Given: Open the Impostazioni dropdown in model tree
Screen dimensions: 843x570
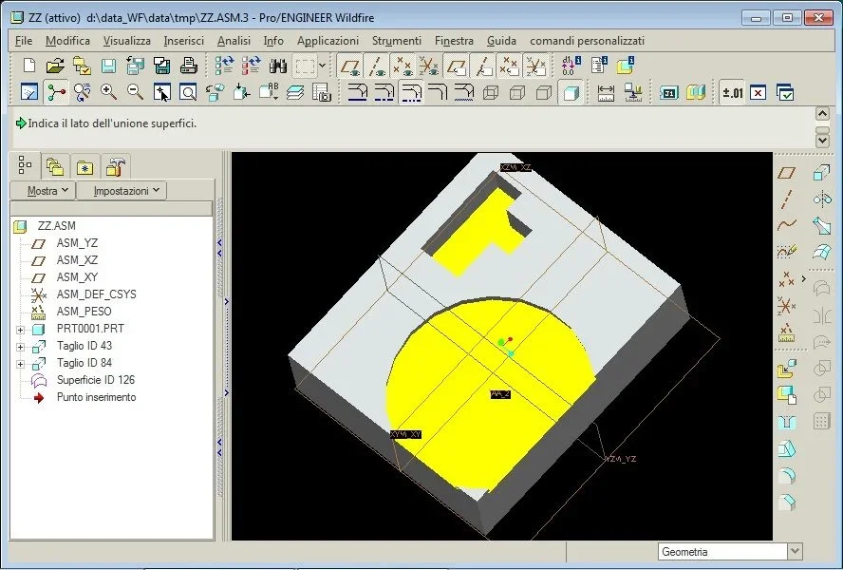Looking at the screenshot, I should coord(122,191).
